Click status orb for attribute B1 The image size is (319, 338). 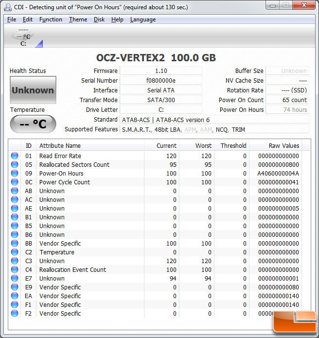(15, 217)
